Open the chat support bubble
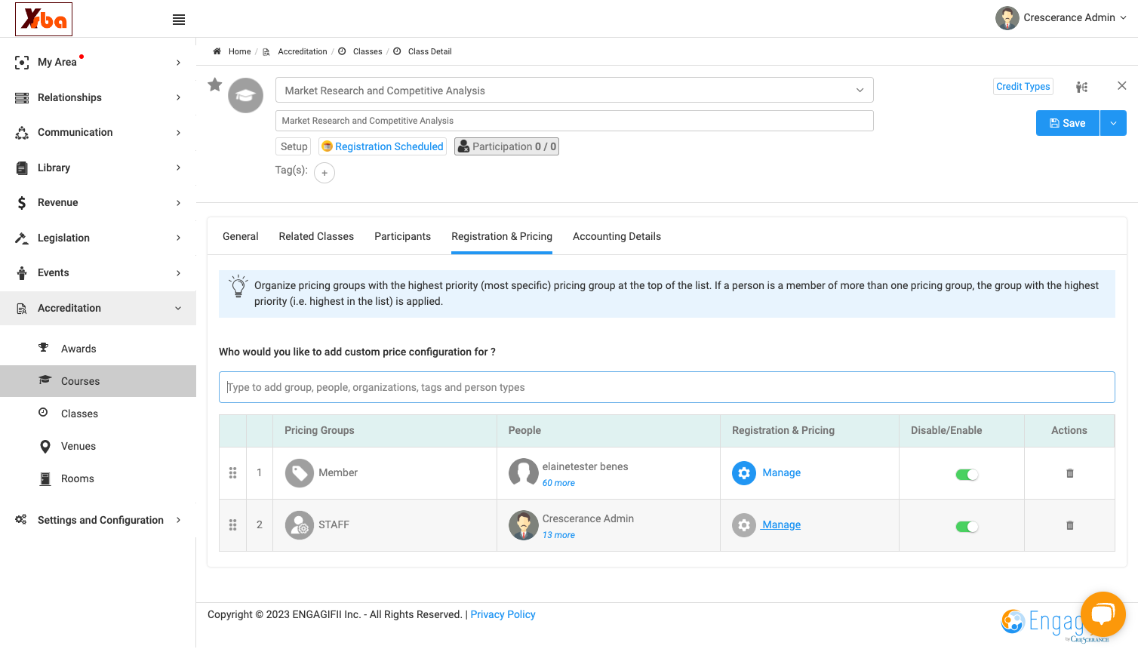Image resolution: width=1138 pixels, height=649 pixels. 1103,614
